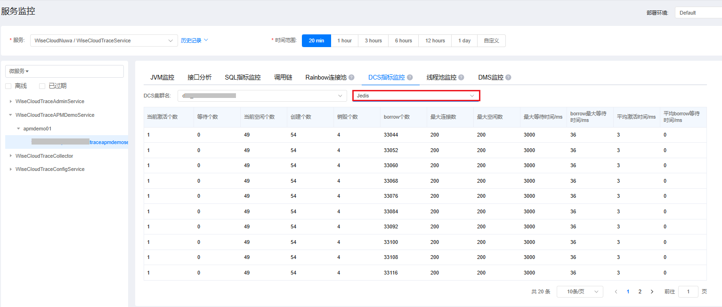Viewport: 722px width, 307px height.
Task: Click the 自定义 time range button
Action: coord(491,41)
